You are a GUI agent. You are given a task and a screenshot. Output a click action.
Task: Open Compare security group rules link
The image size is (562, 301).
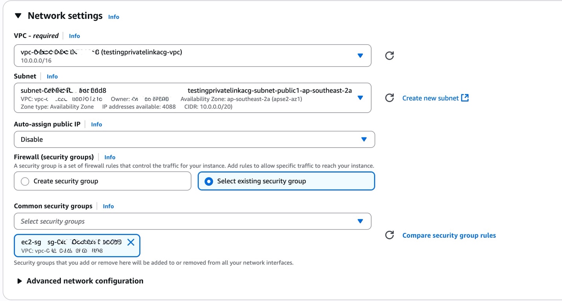click(x=449, y=235)
